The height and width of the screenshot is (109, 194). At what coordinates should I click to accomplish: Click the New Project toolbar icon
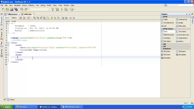(x=7, y=9)
